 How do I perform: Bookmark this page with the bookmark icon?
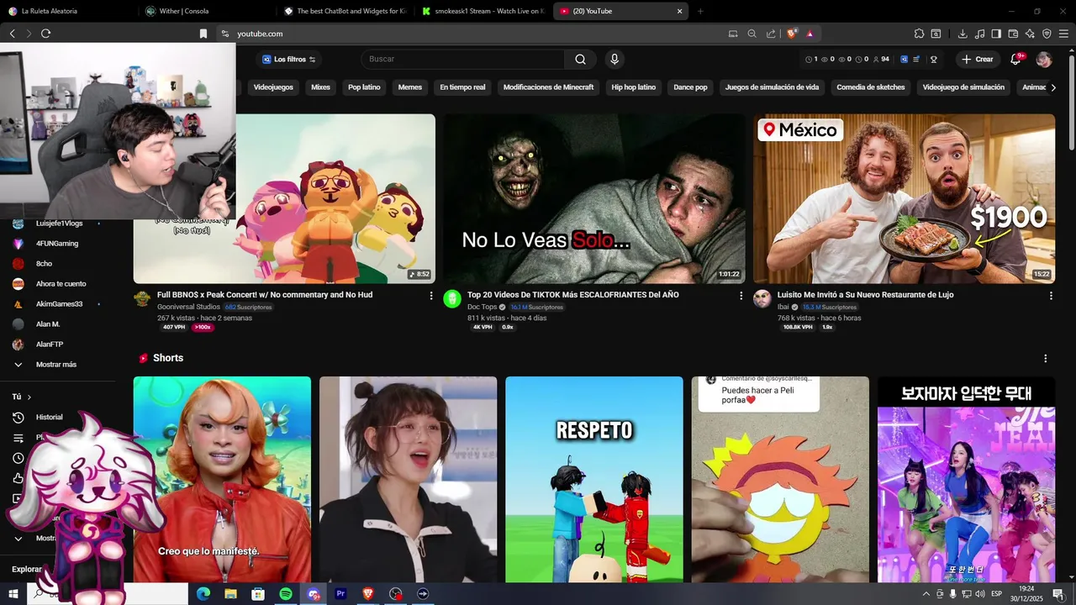click(x=203, y=34)
